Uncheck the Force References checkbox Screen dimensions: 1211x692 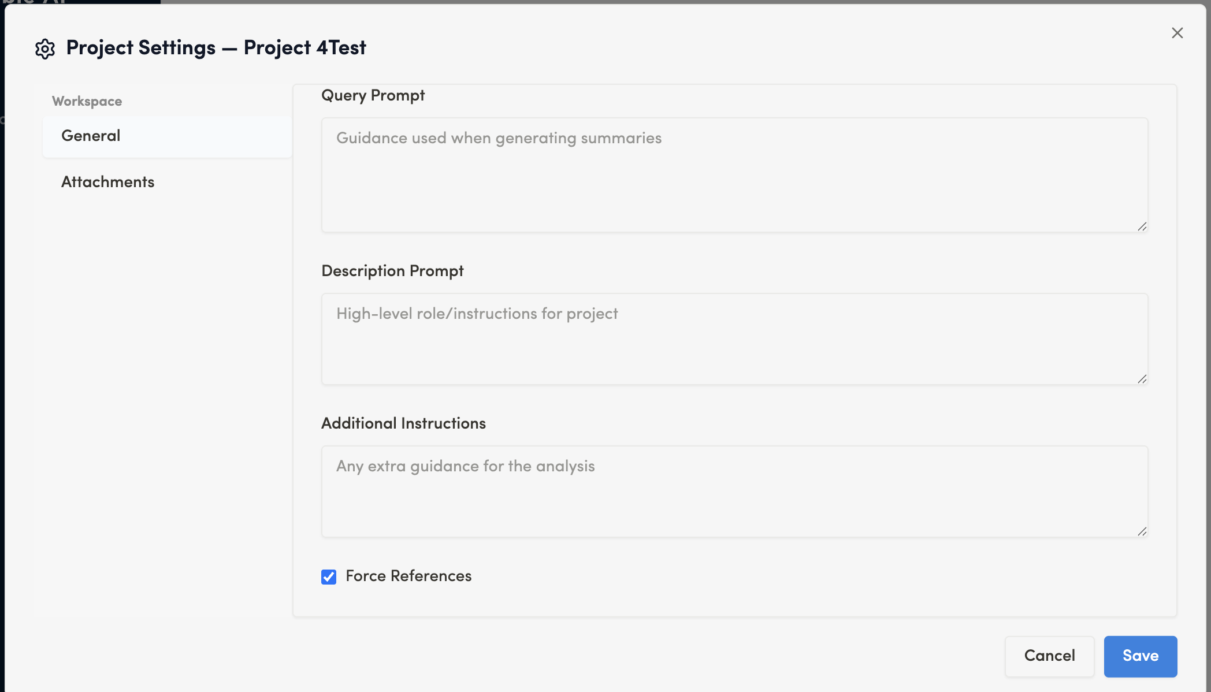tap(329, 576)
